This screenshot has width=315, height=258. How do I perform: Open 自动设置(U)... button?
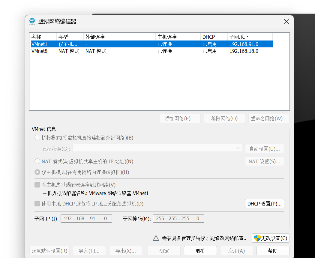(x=265, y=149)
